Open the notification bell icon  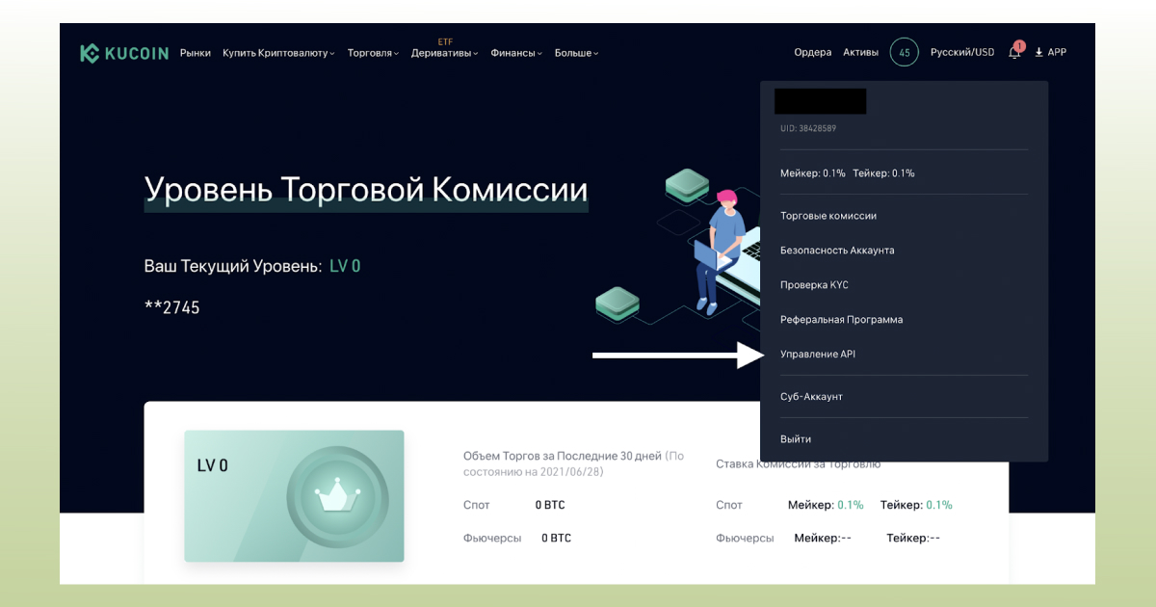pos(1013,52)
